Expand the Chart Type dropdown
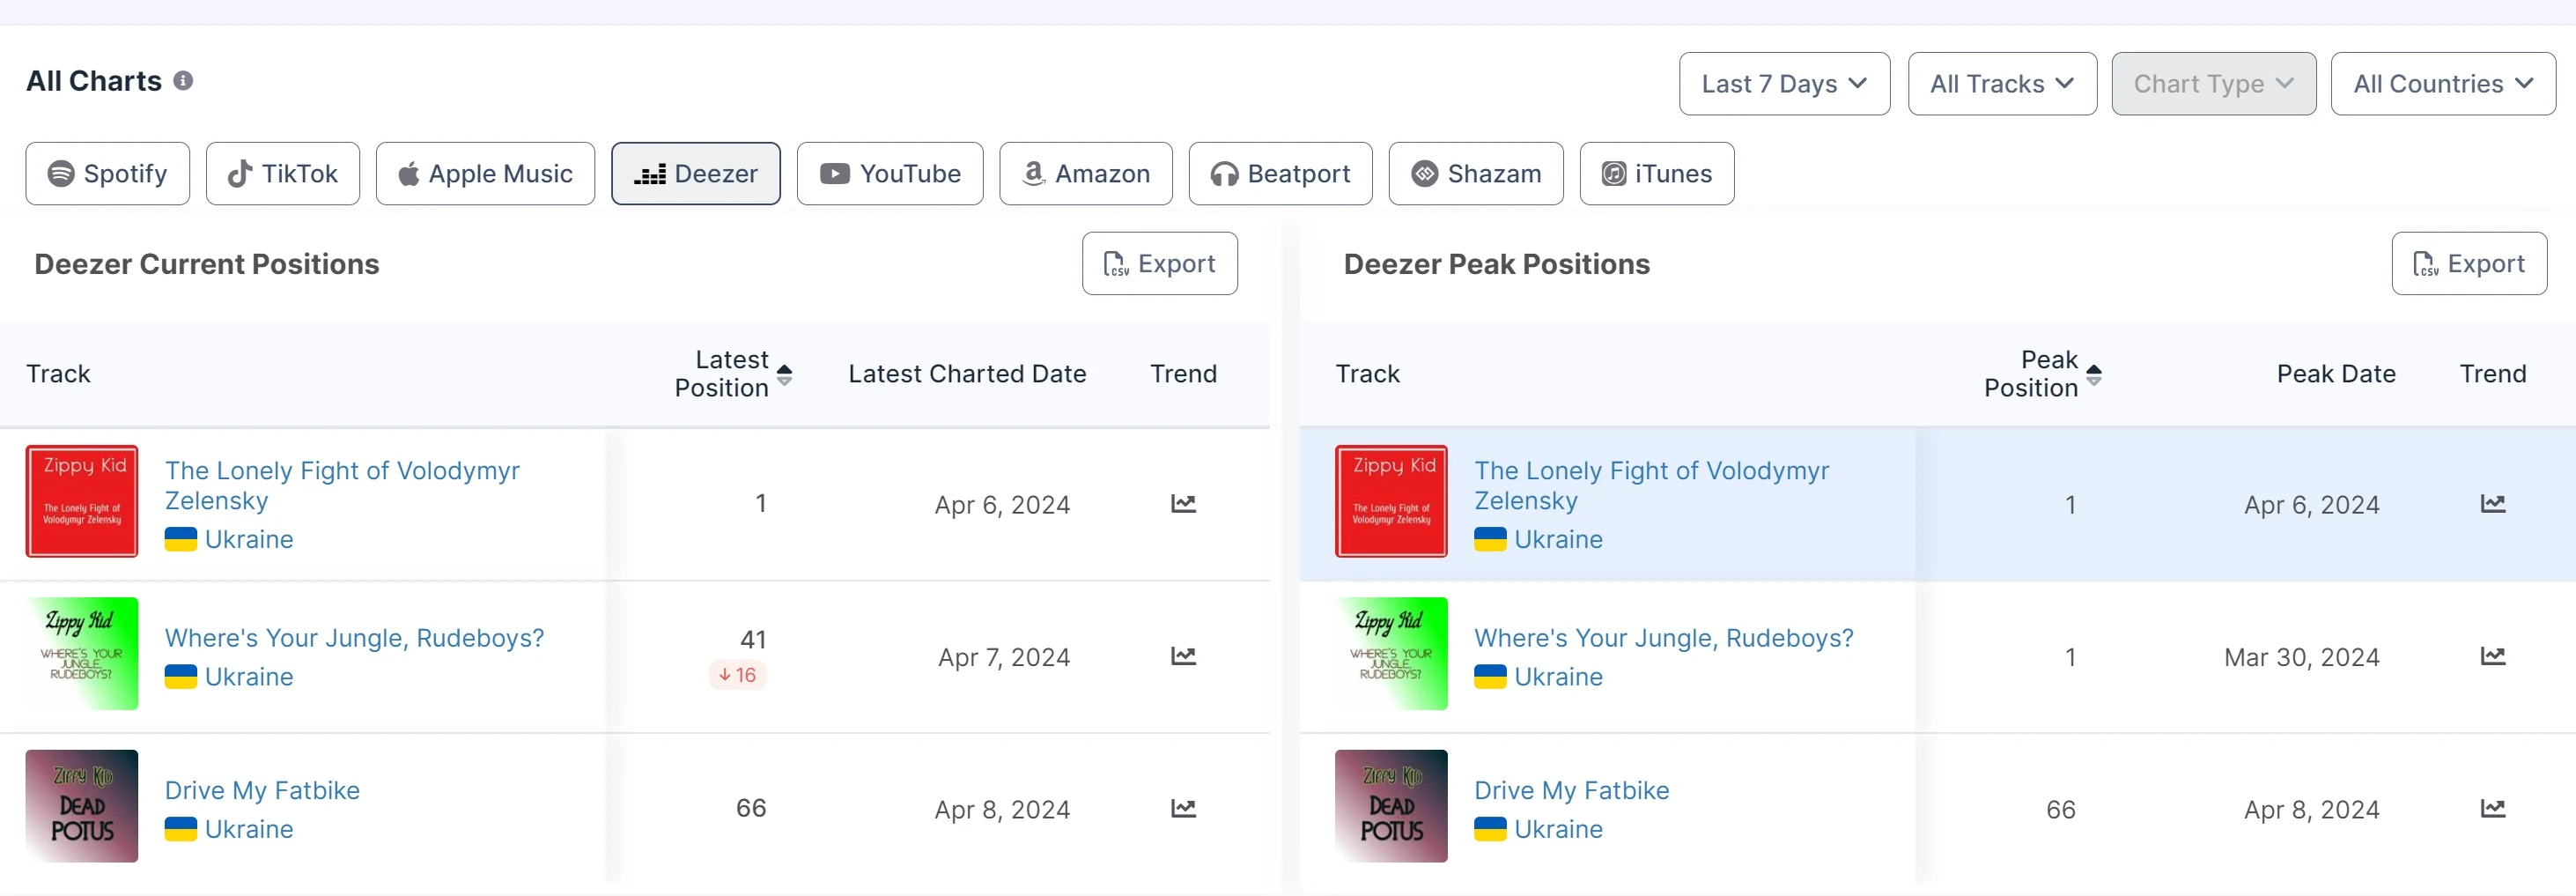The width and height of the screenshot is (2576, 896). pyautogui.click(x=2212, y=84)
